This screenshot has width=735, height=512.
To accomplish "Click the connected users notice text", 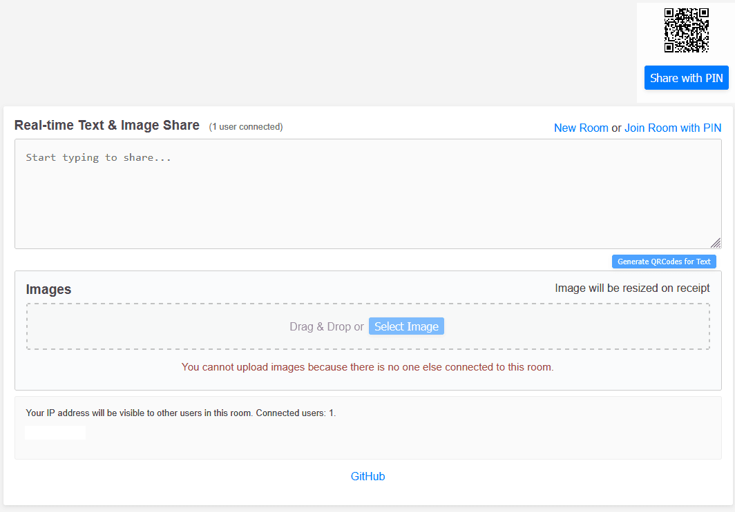I will [180, 413].
